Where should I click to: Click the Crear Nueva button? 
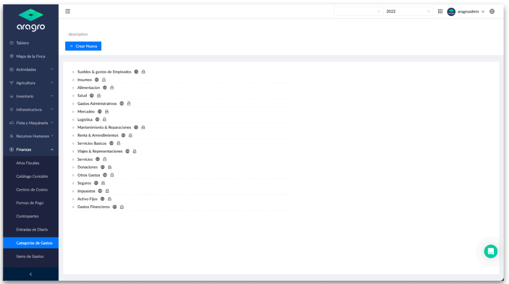point(83,46)
